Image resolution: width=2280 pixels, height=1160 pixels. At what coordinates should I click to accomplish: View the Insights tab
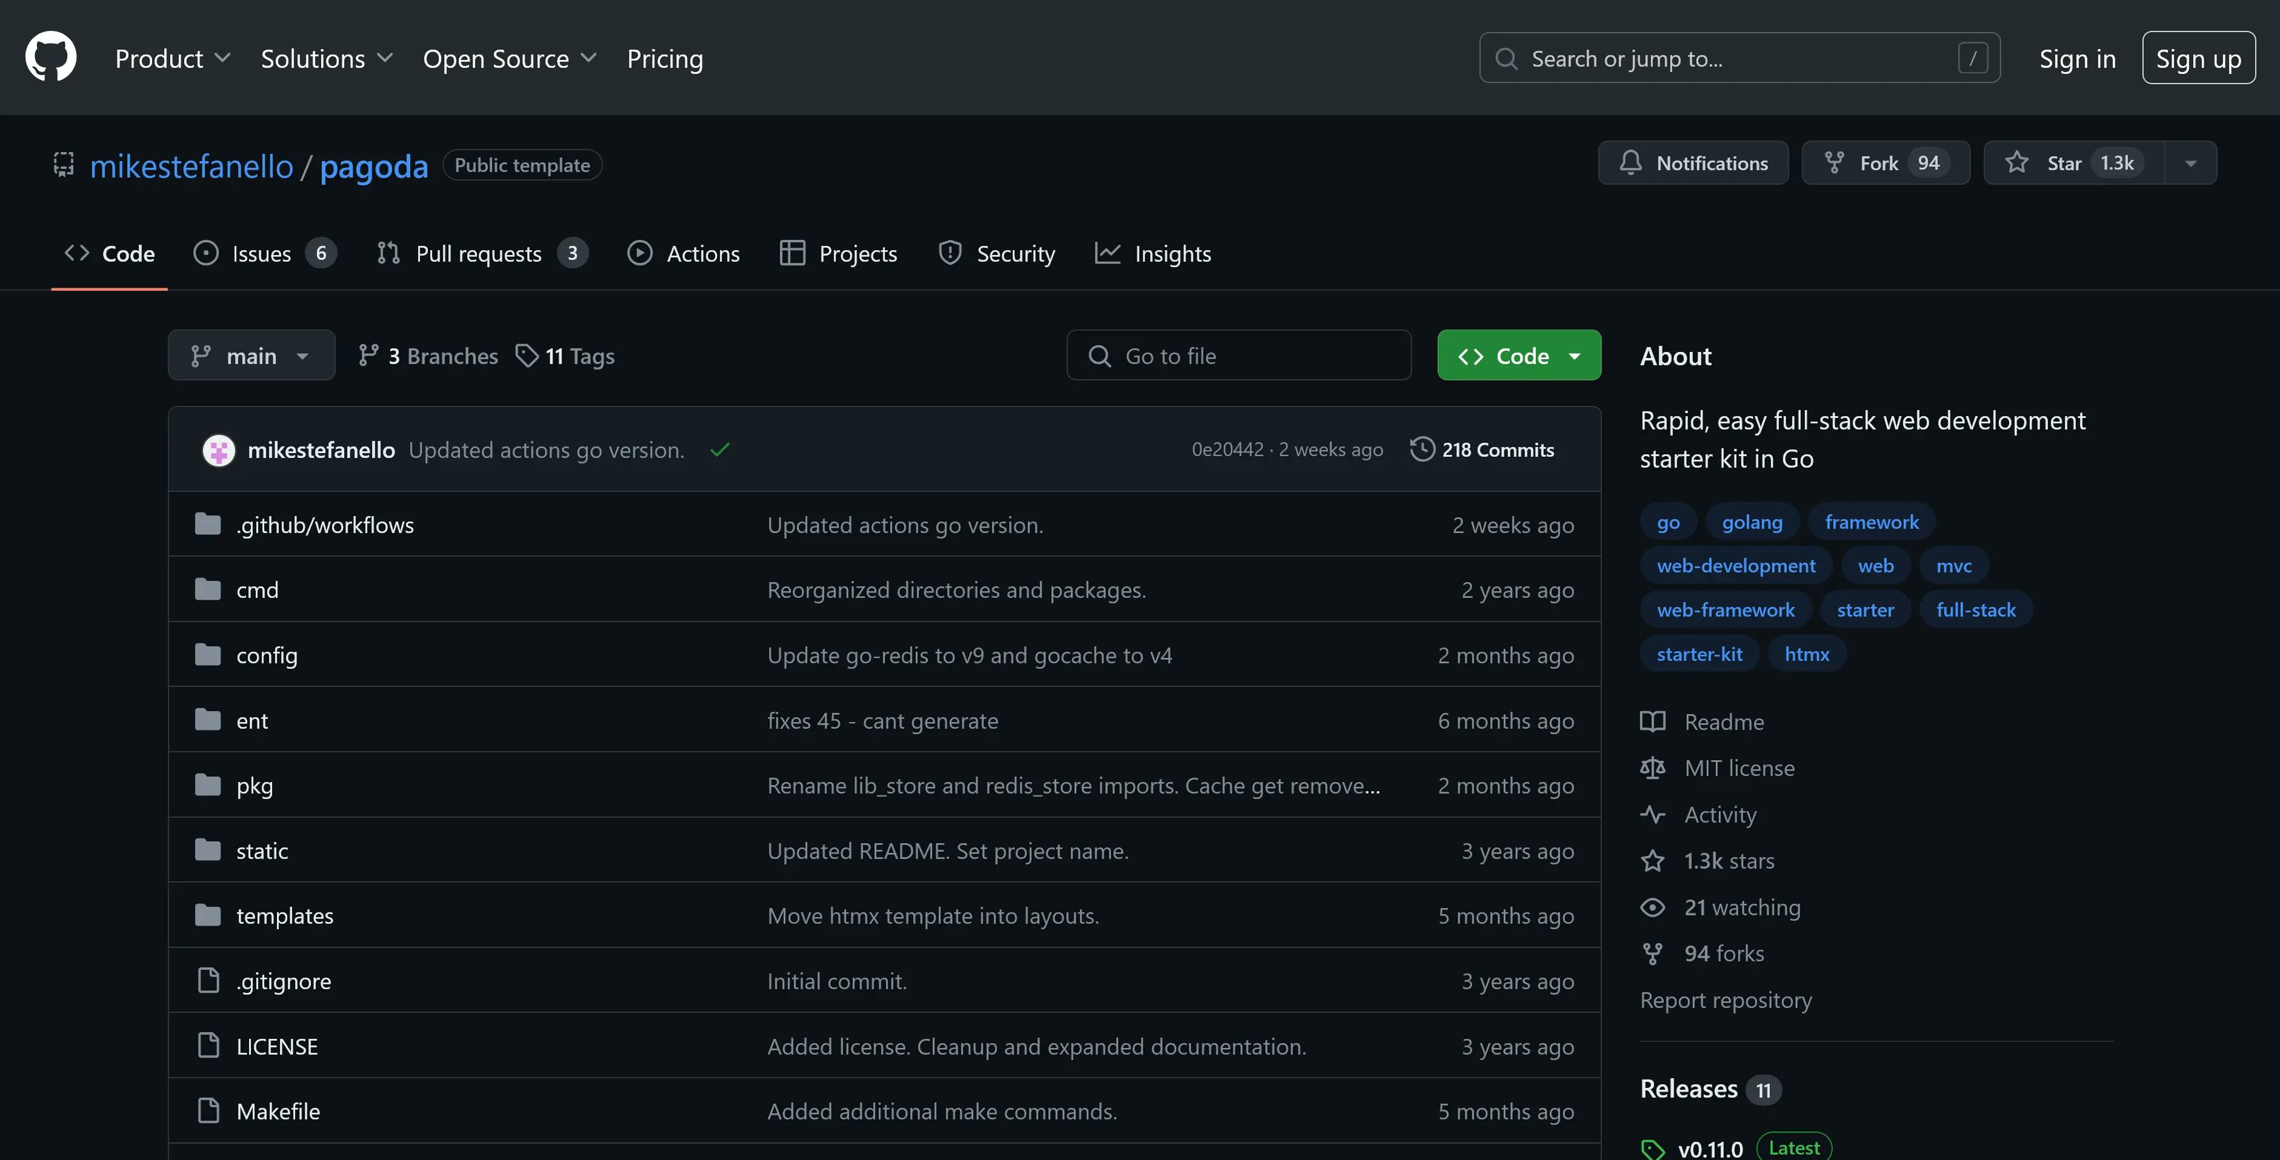tap(1152, 254)
